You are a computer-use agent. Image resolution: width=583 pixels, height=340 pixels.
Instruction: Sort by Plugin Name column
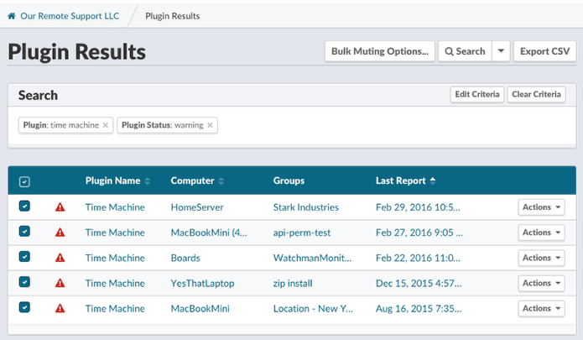point(117,180)
